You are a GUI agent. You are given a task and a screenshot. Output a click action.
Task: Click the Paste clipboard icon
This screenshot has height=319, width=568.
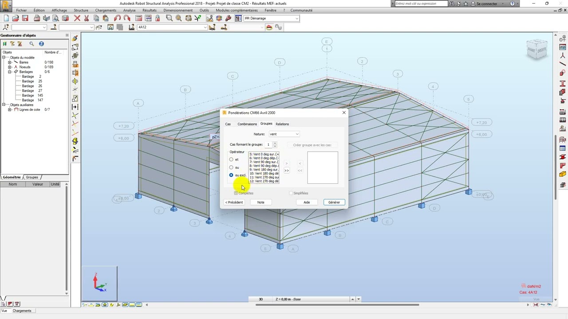click(x=106, y=18)
